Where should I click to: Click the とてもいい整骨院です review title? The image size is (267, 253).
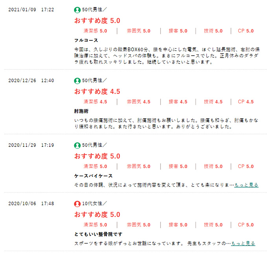(99, 234)
